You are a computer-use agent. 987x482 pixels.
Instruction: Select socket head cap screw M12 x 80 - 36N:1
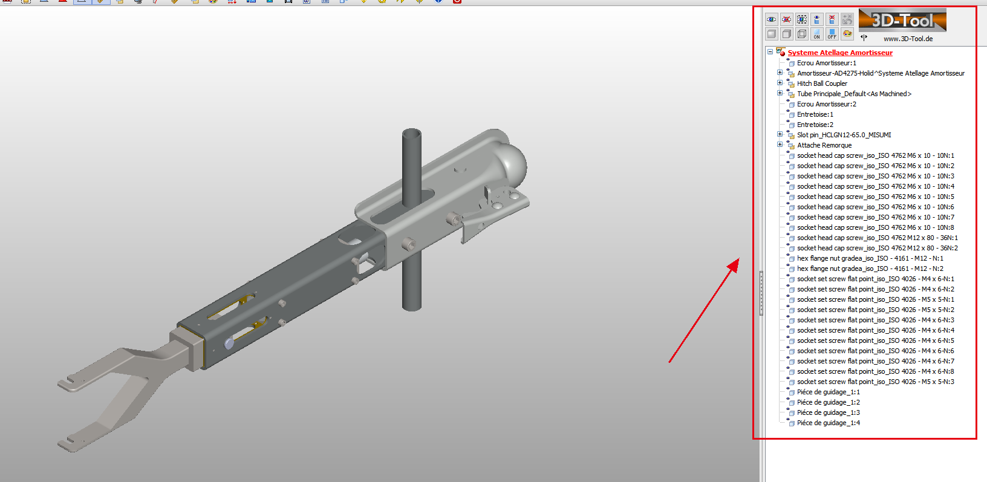pyautogui.click(x=878, y=238)
